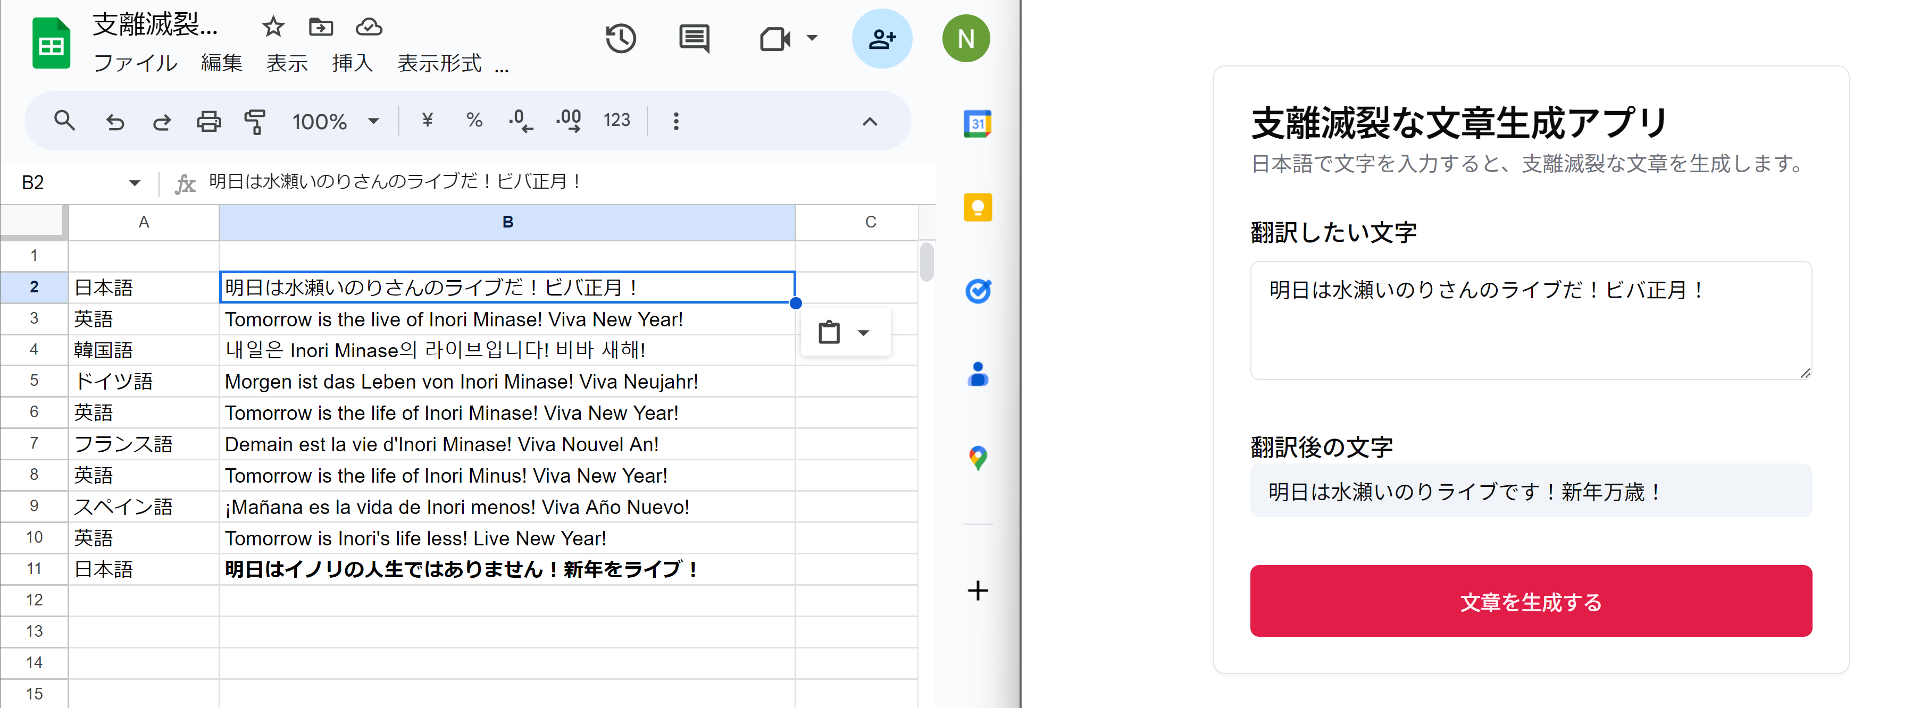Open the paste options dropdown

(x=863, y=333)
